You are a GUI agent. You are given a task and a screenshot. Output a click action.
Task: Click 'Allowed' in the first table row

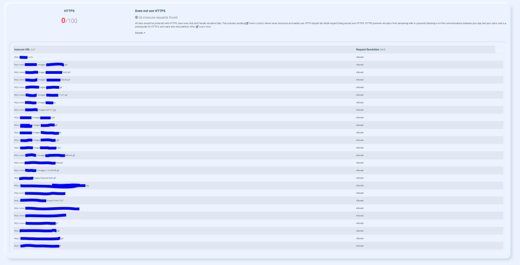359,57
